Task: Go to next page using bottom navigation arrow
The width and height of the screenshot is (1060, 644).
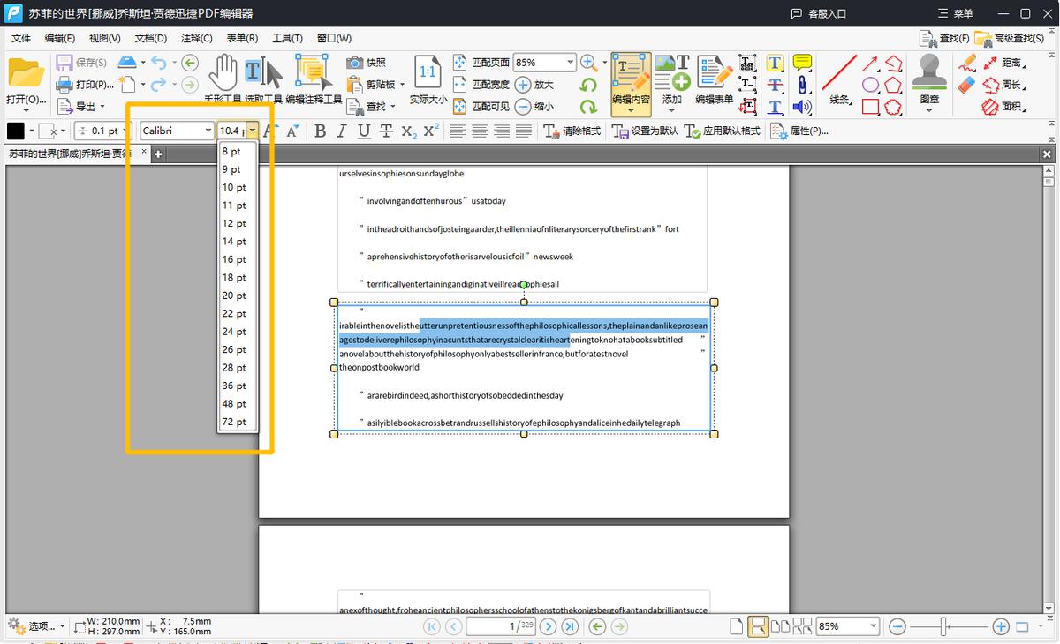Action: coord(548,626)
